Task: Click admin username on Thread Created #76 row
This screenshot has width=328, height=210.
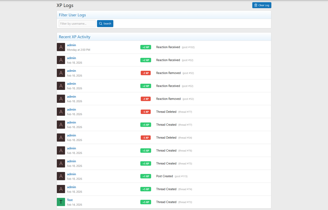Action: (71, 148)
